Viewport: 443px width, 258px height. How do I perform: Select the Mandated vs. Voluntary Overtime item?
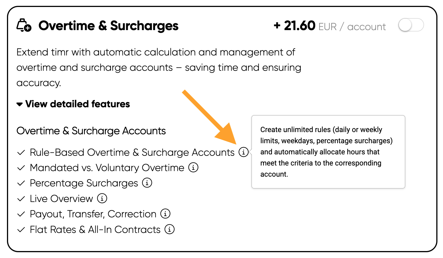pos(107,168)
